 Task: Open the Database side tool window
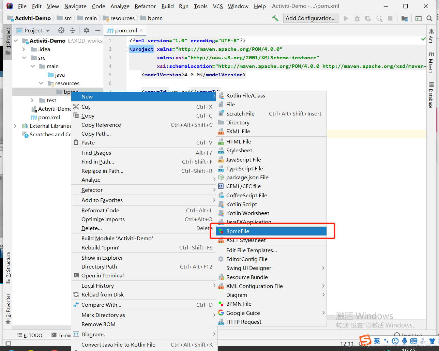click(x=431, y=95)
